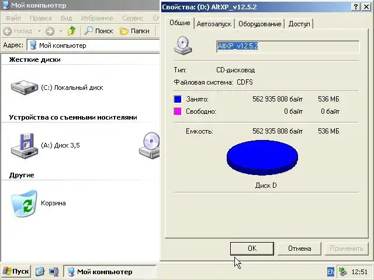Click the blue Занято color swatch
Image resolution: width=374 pixels, height=280 pixels.
(178, 99)
